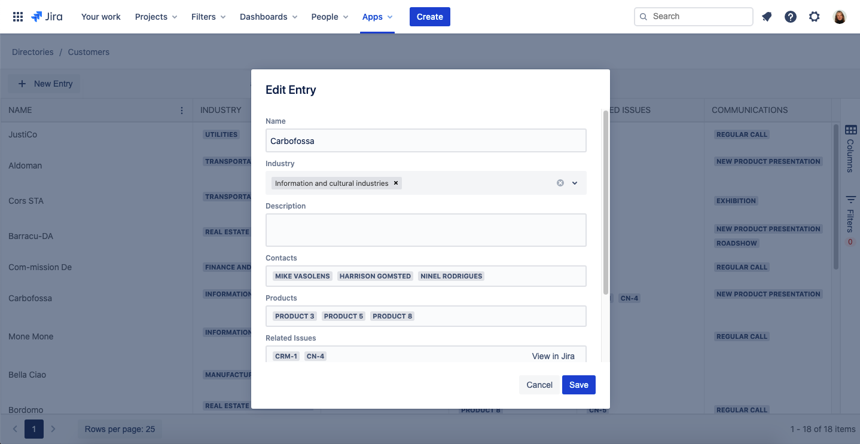Click into the Description text area

426,230
